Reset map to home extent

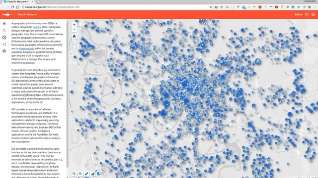[74, 36]
